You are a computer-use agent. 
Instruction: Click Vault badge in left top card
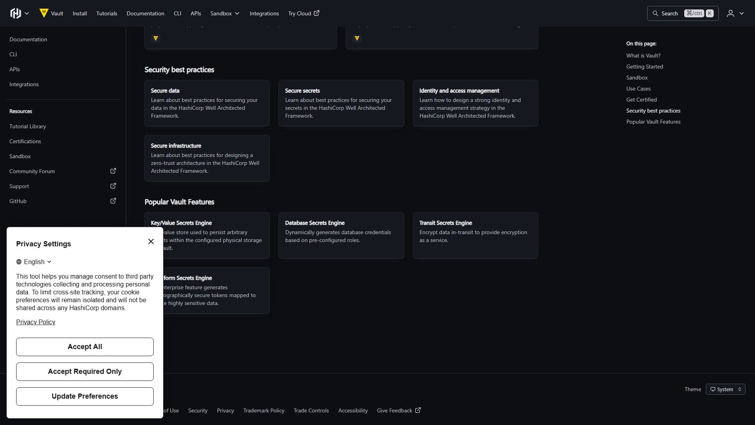tap(156, 38)
